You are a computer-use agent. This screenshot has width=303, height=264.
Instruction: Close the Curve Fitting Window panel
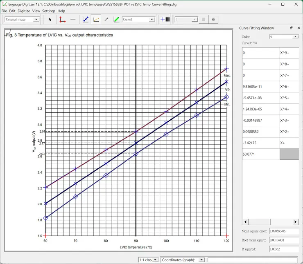click(298, 28)
